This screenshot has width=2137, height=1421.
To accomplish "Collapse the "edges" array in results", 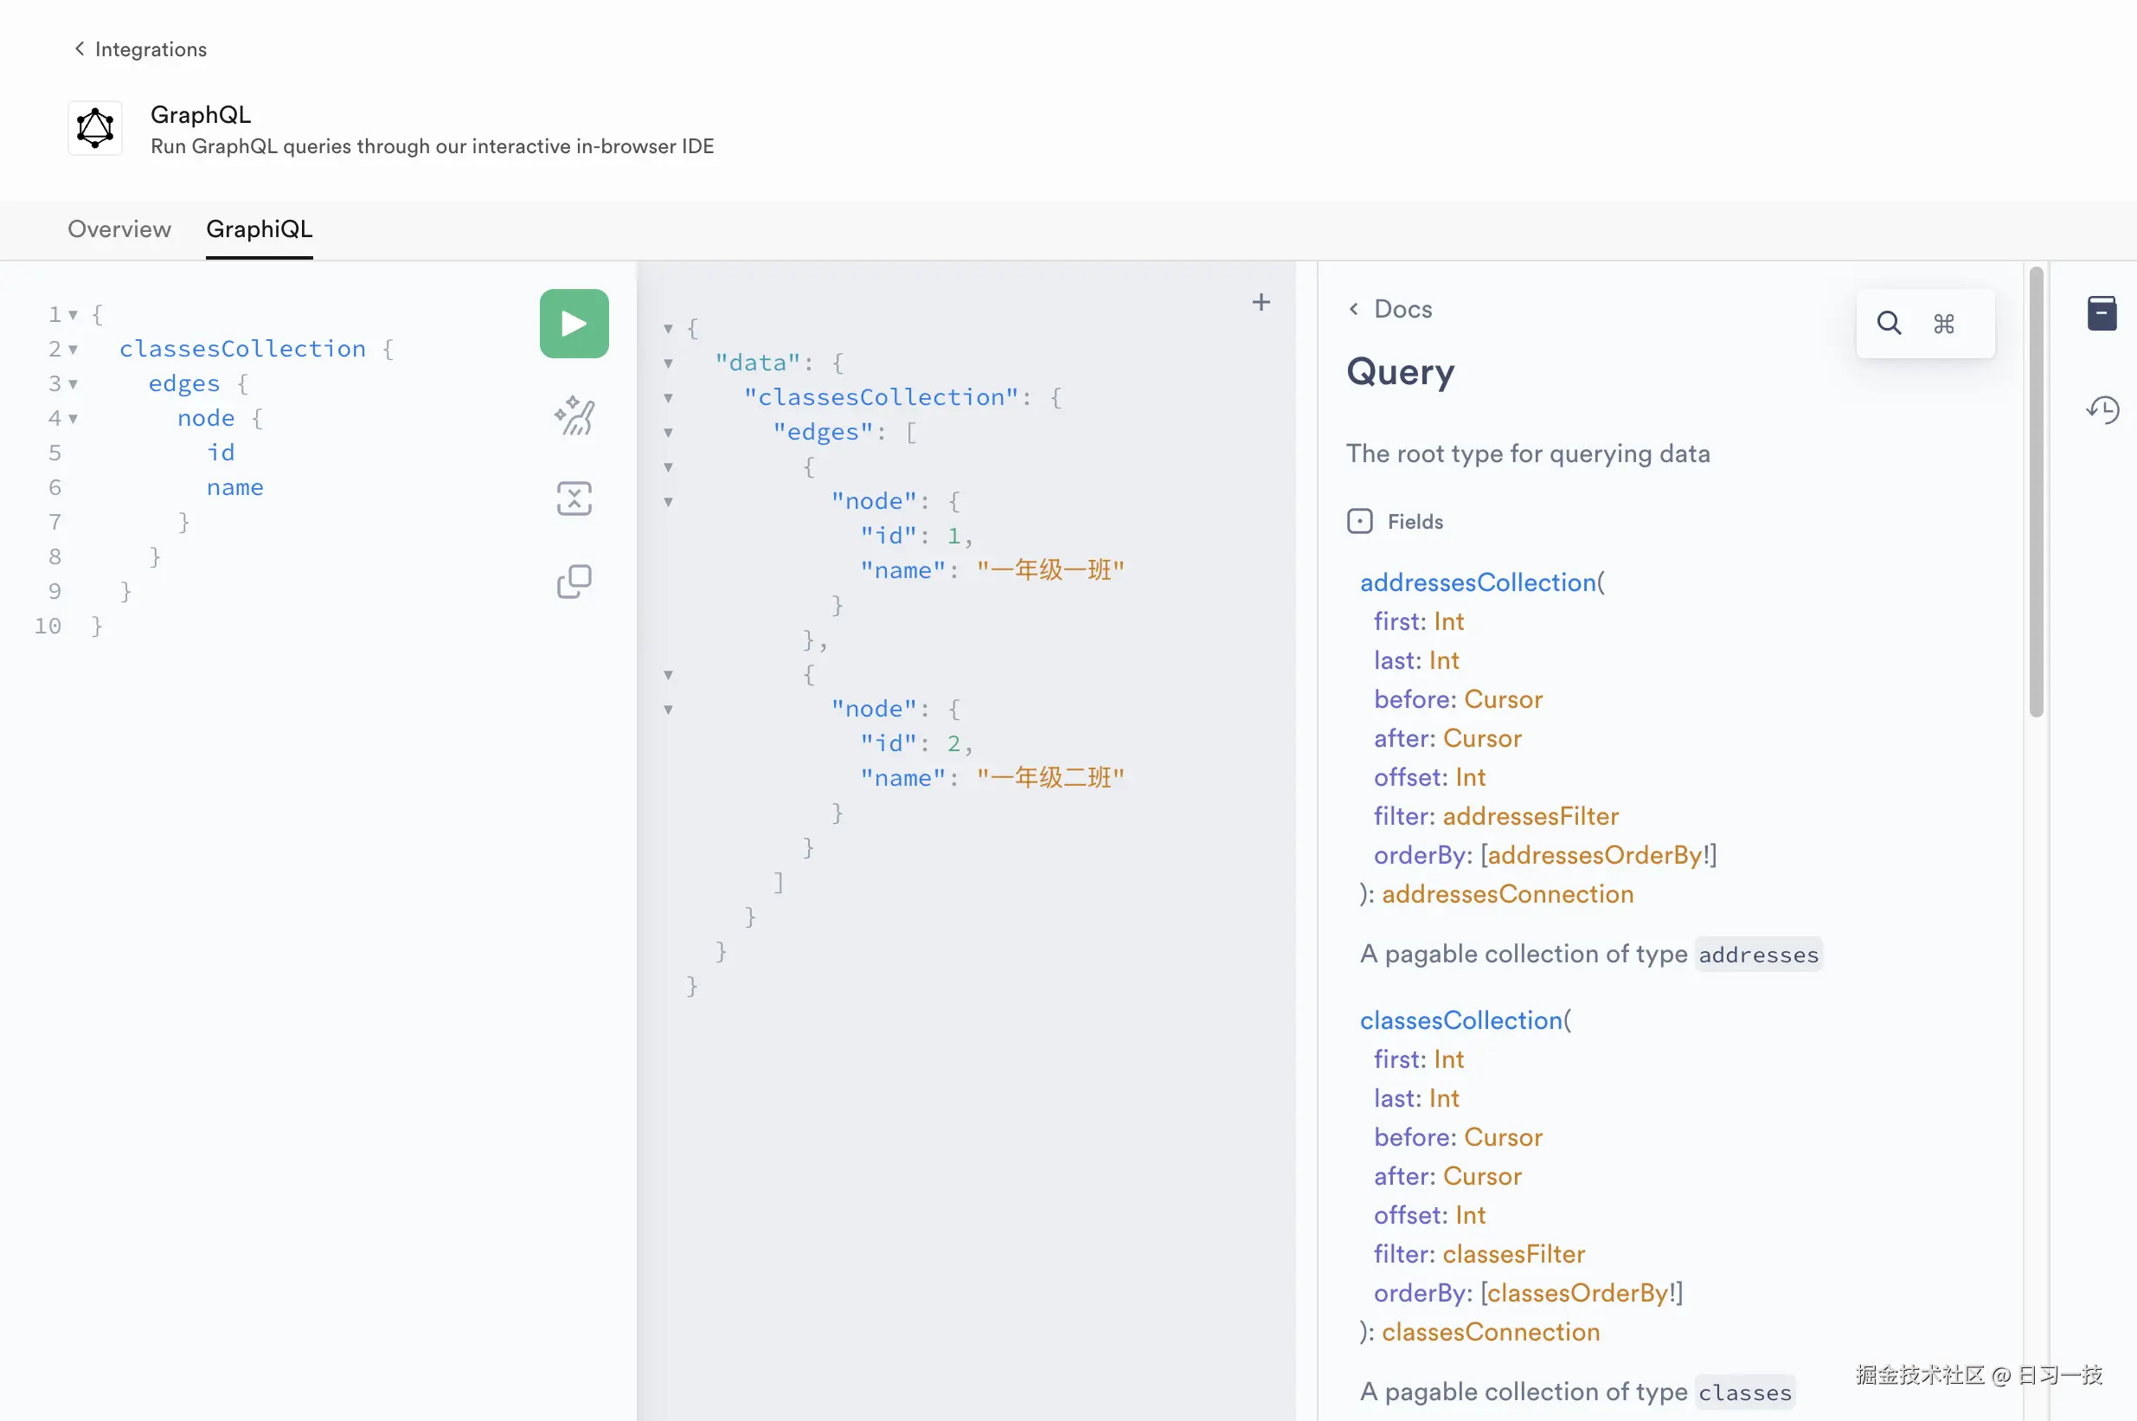I will (668, 433).
